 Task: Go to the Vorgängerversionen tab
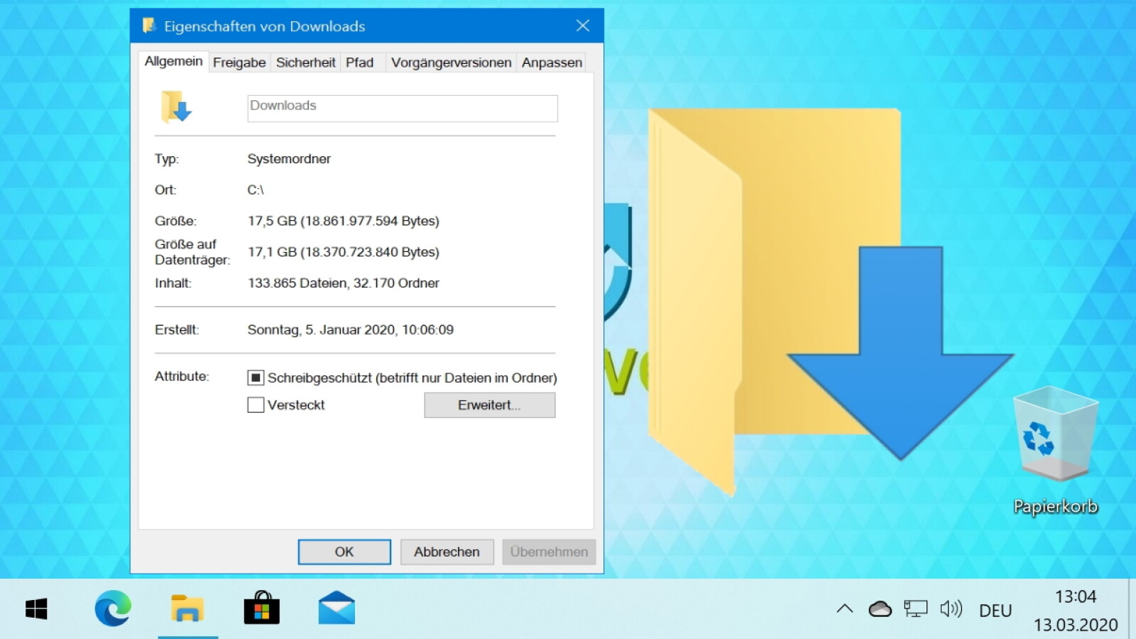coord(451,62)
